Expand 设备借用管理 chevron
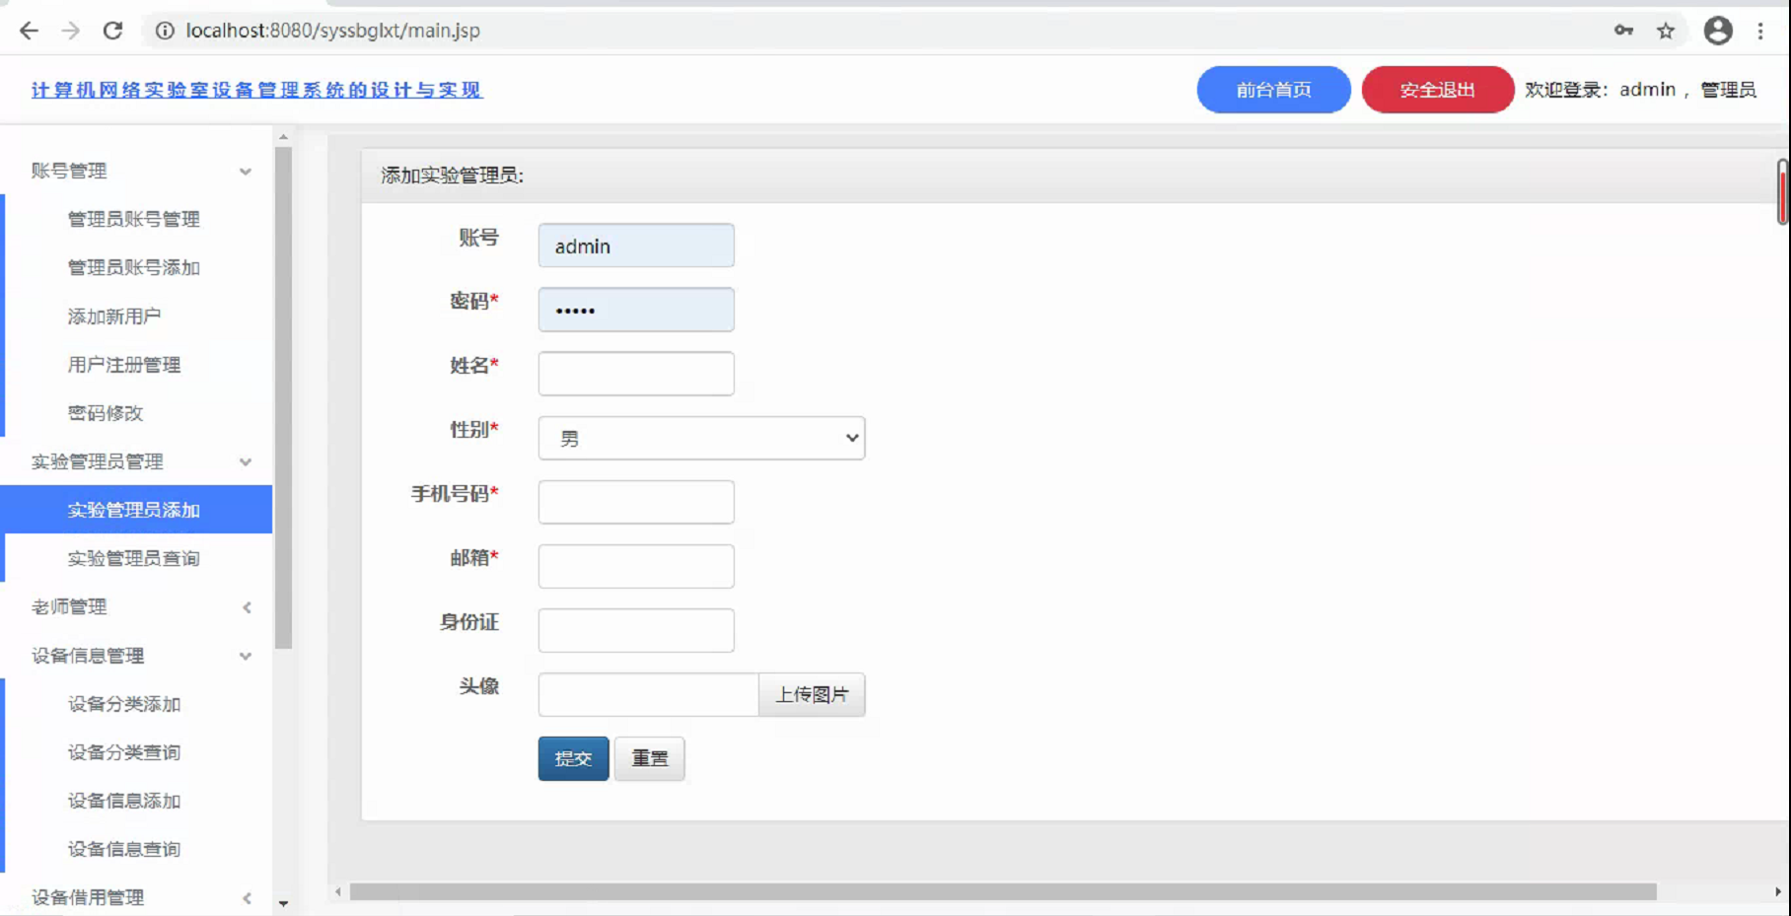 coord(247,898)
